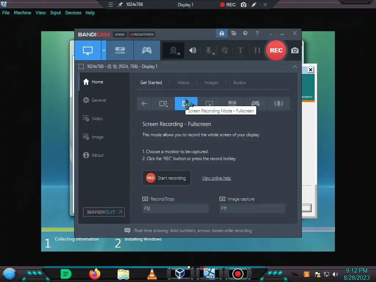Open scheduled recording clock icon
The height and width of the screenshot is (282, 376).
(245, 33)
